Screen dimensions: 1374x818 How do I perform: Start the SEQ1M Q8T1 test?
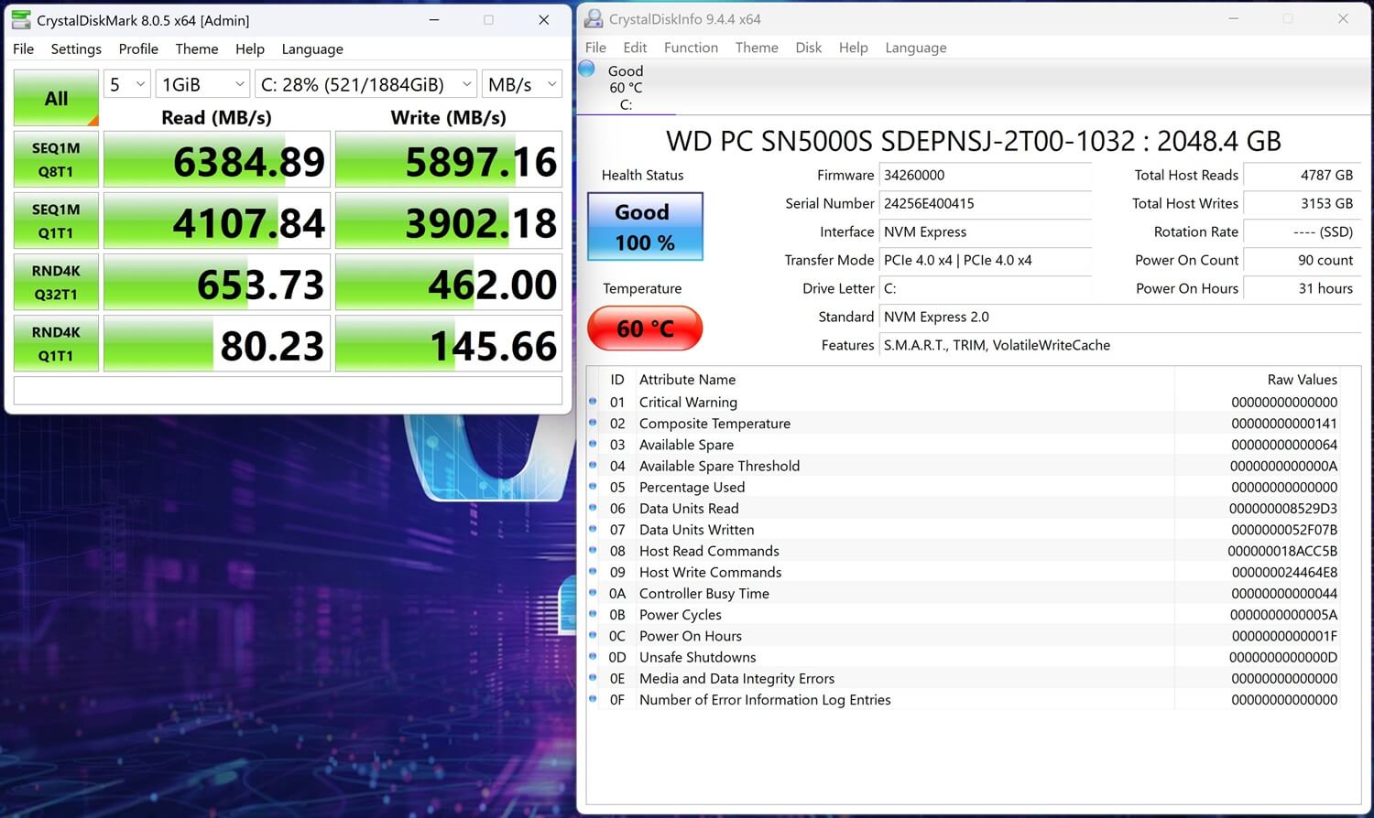56,159
